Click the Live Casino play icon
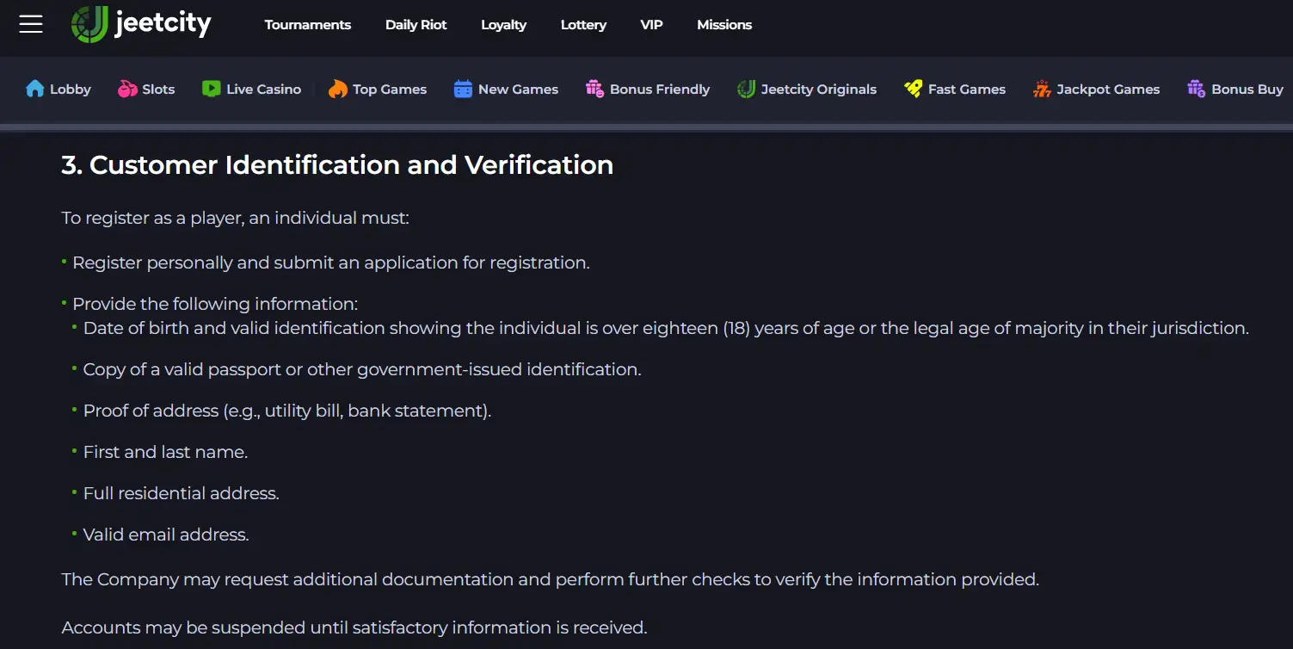Image resolution: width=1293 pixels, height=649 pixels. pos(211,89)
